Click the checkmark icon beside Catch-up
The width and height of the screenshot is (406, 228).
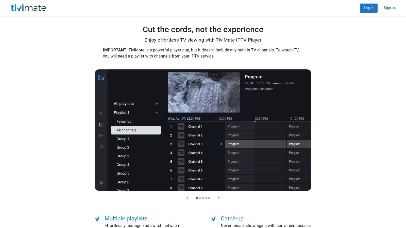coord(213,219)
